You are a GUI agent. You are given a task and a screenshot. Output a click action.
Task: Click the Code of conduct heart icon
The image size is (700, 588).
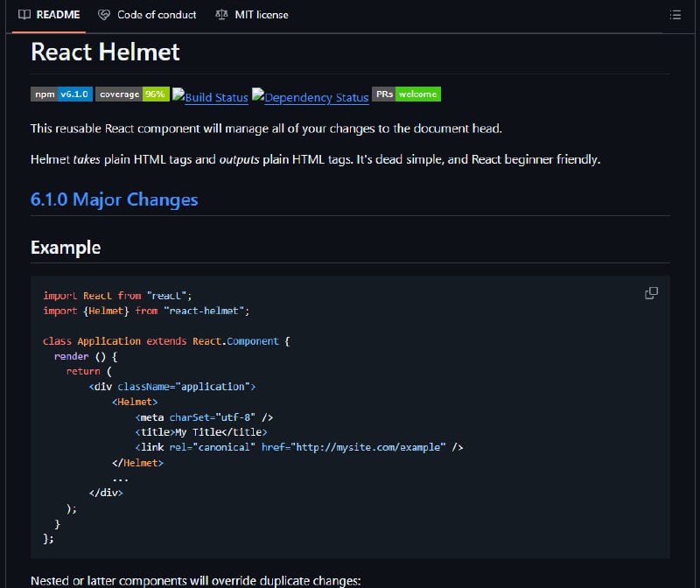[x=104, y=15]
